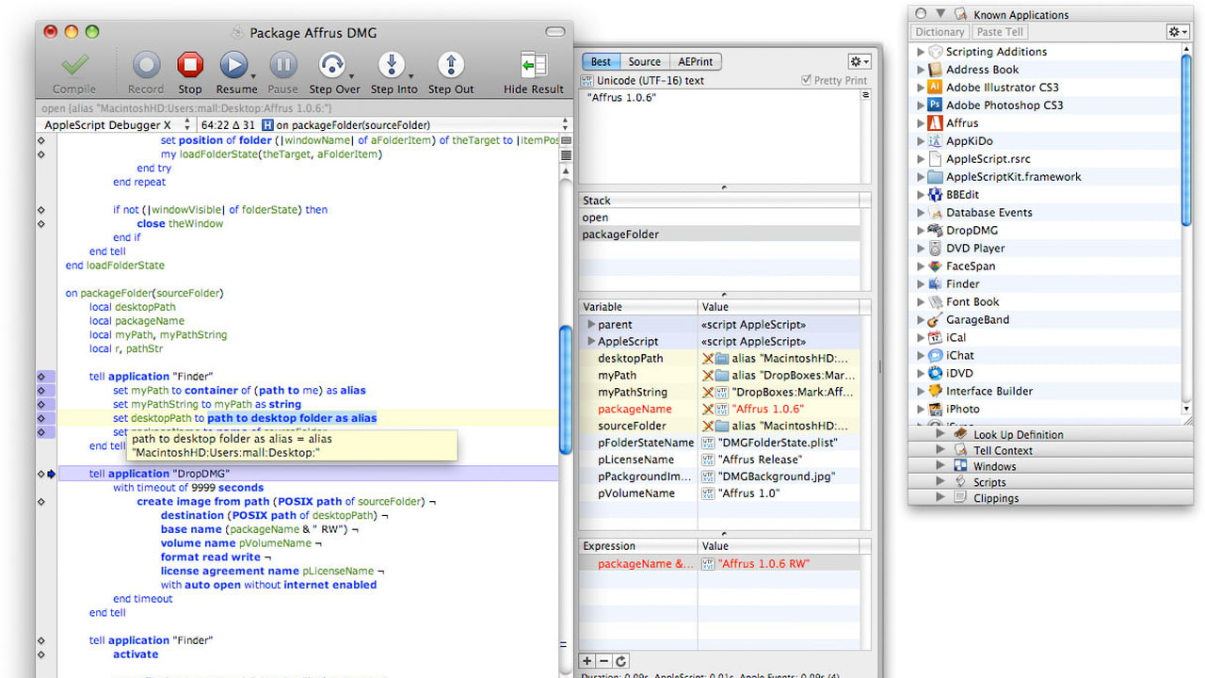Click the Step Out toolbar icon
The width and height of the screenshot is (1205, 678).
click(x=451, y=65)
